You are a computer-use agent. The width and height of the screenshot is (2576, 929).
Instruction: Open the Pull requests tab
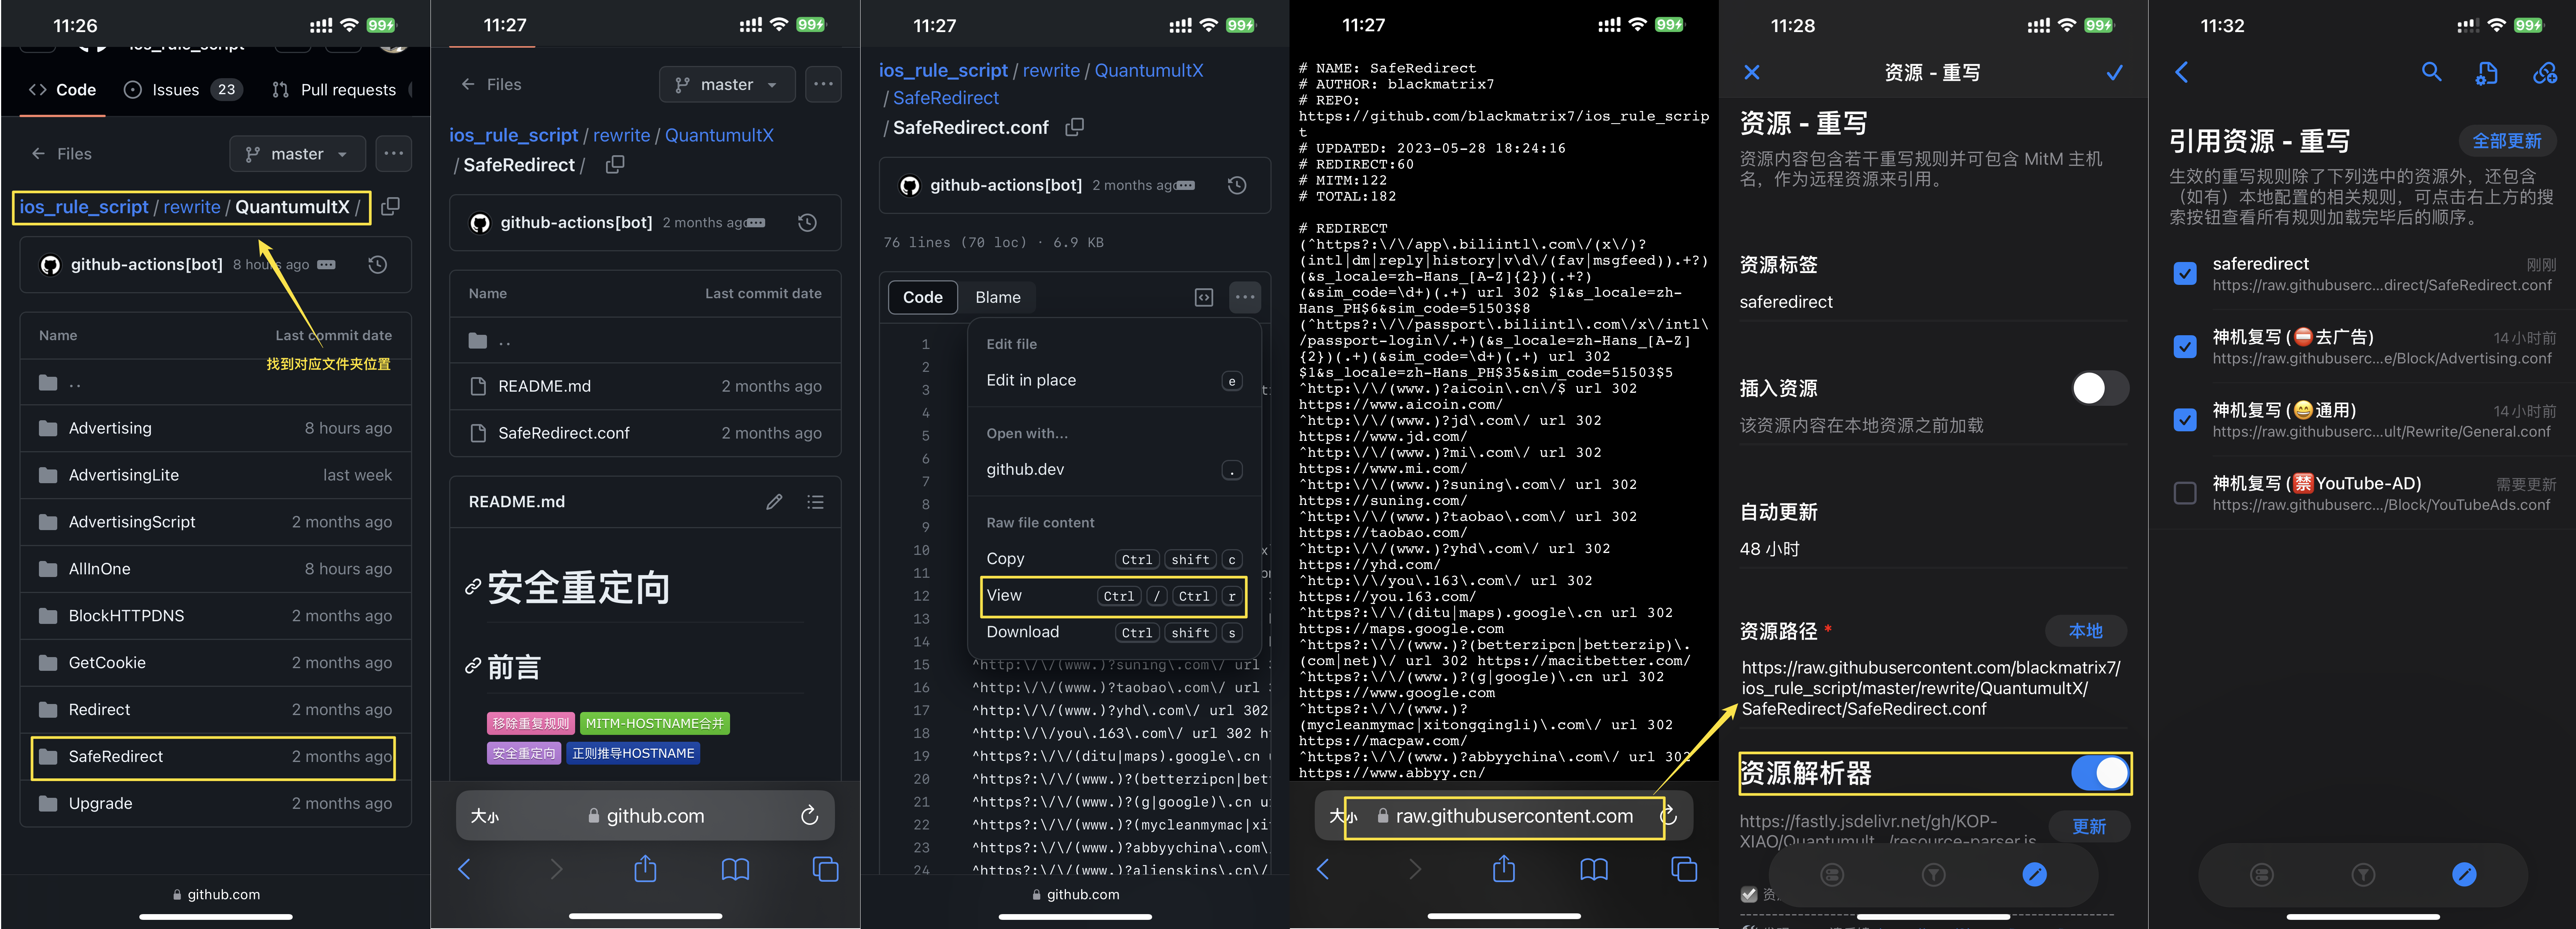335,90
